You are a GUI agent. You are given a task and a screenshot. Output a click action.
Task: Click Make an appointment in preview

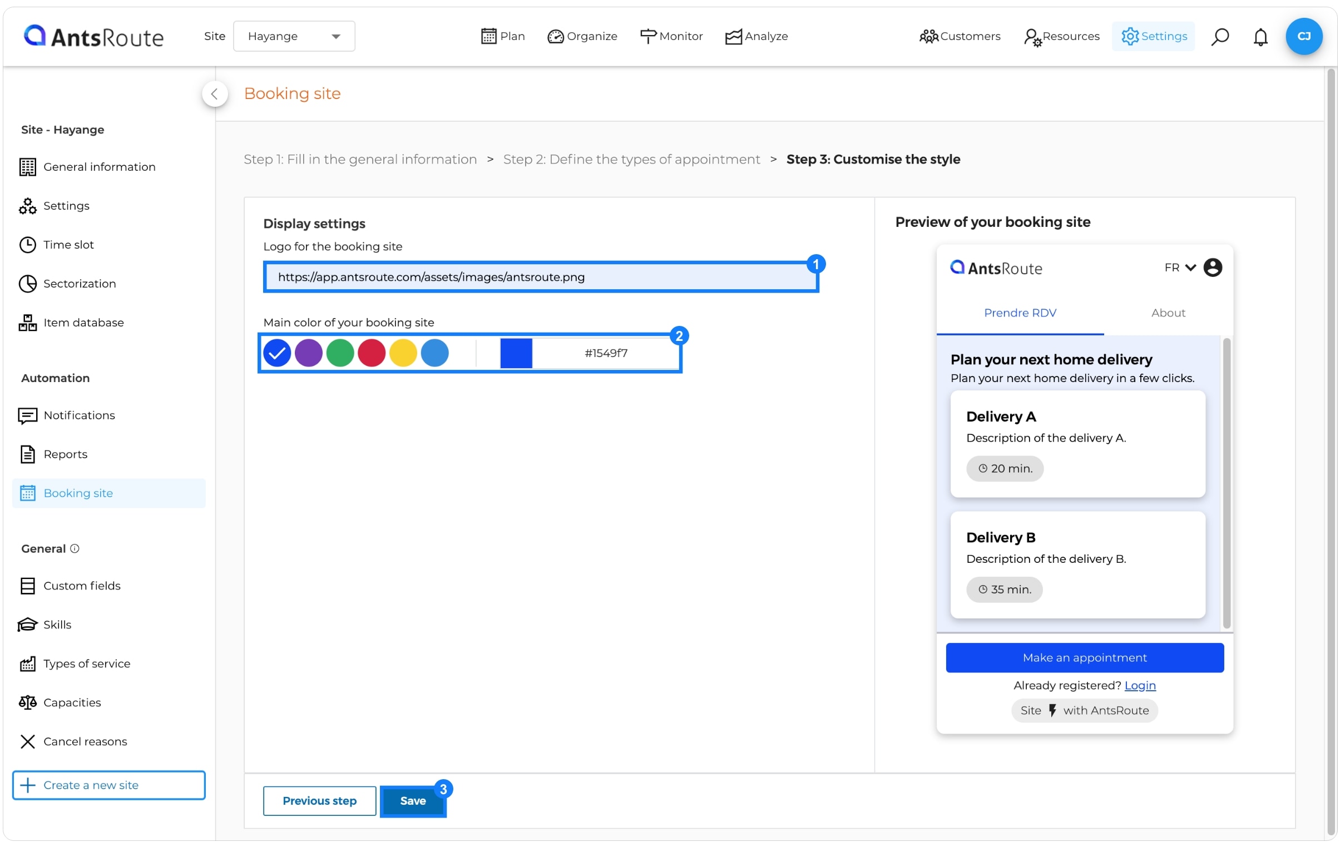point(1085,658)
